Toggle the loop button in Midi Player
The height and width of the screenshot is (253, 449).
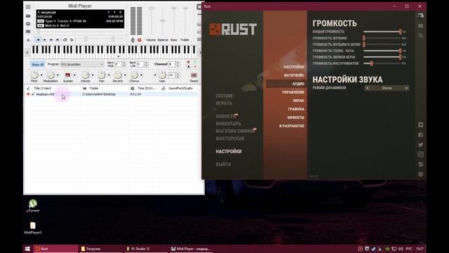pyautogui.click(x=65, y=40)
